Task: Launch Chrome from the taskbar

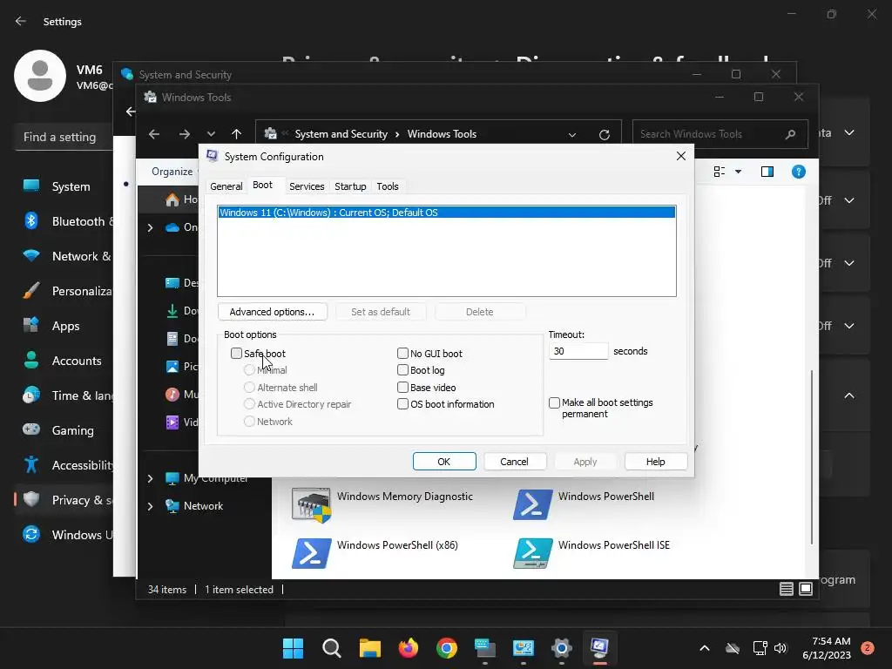Action: point(447,648)
